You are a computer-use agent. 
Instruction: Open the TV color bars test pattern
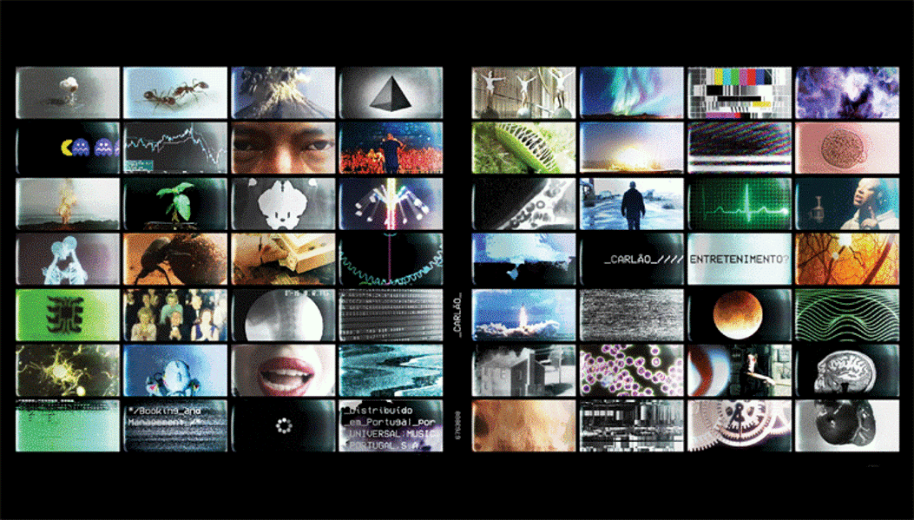[x=739, y=93]
